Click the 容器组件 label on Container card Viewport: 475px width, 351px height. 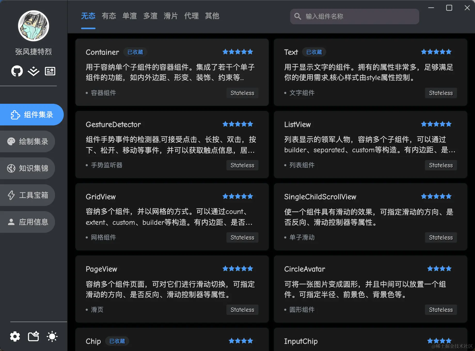coord(104,93)
